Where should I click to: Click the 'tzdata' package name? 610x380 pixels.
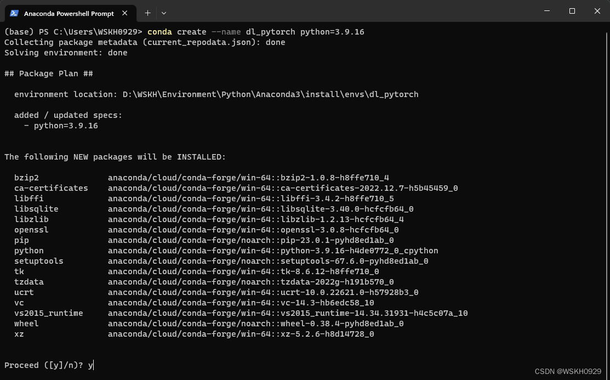point(29,282)
